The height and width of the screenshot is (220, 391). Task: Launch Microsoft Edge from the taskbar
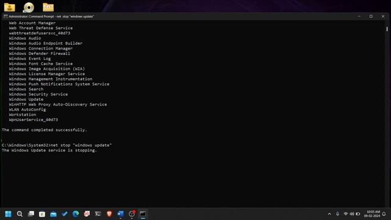click(76, 214)
